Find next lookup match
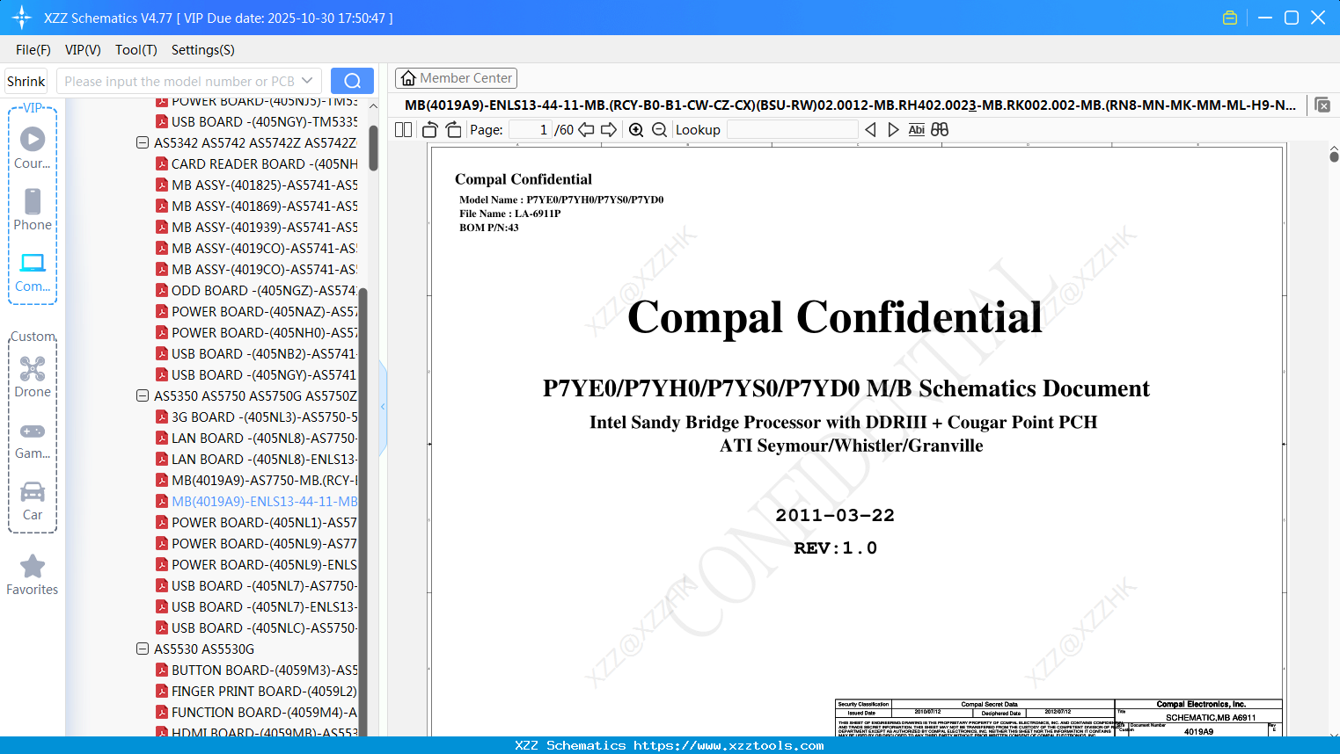The width and height of the screenshot is (1340, 754). (893, 130)
